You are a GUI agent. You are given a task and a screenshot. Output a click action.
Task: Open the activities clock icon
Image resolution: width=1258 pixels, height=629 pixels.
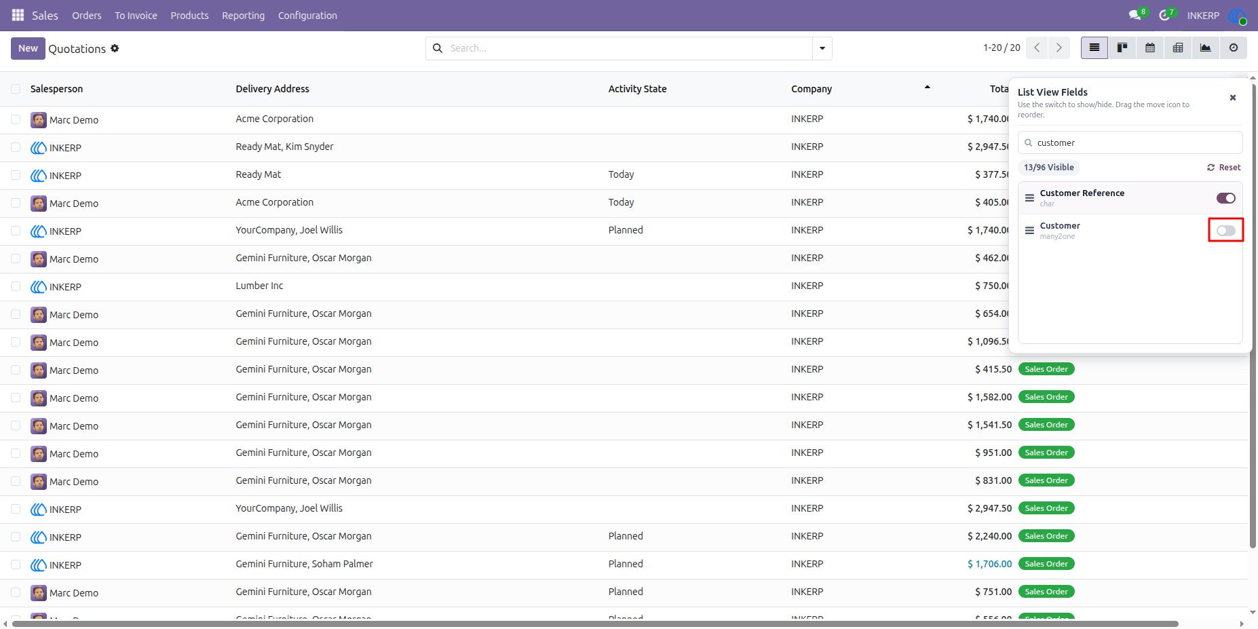(x=1164, y=15)
